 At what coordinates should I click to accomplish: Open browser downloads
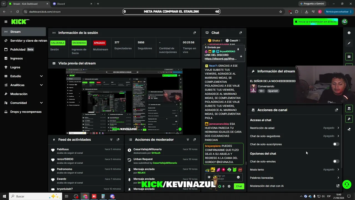click(x=306, y=12)
